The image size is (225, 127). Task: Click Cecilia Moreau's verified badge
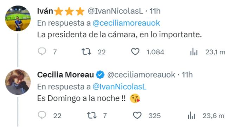coord(100,75)
